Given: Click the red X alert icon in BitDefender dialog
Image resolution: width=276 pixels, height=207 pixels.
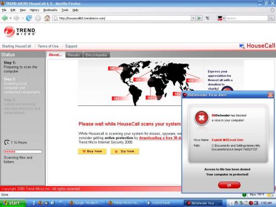Looking at the screenshot, I should click(x=201, y=118).
